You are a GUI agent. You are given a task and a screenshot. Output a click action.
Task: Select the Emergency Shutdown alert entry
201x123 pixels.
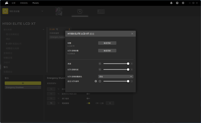click(x=23, y=87)
